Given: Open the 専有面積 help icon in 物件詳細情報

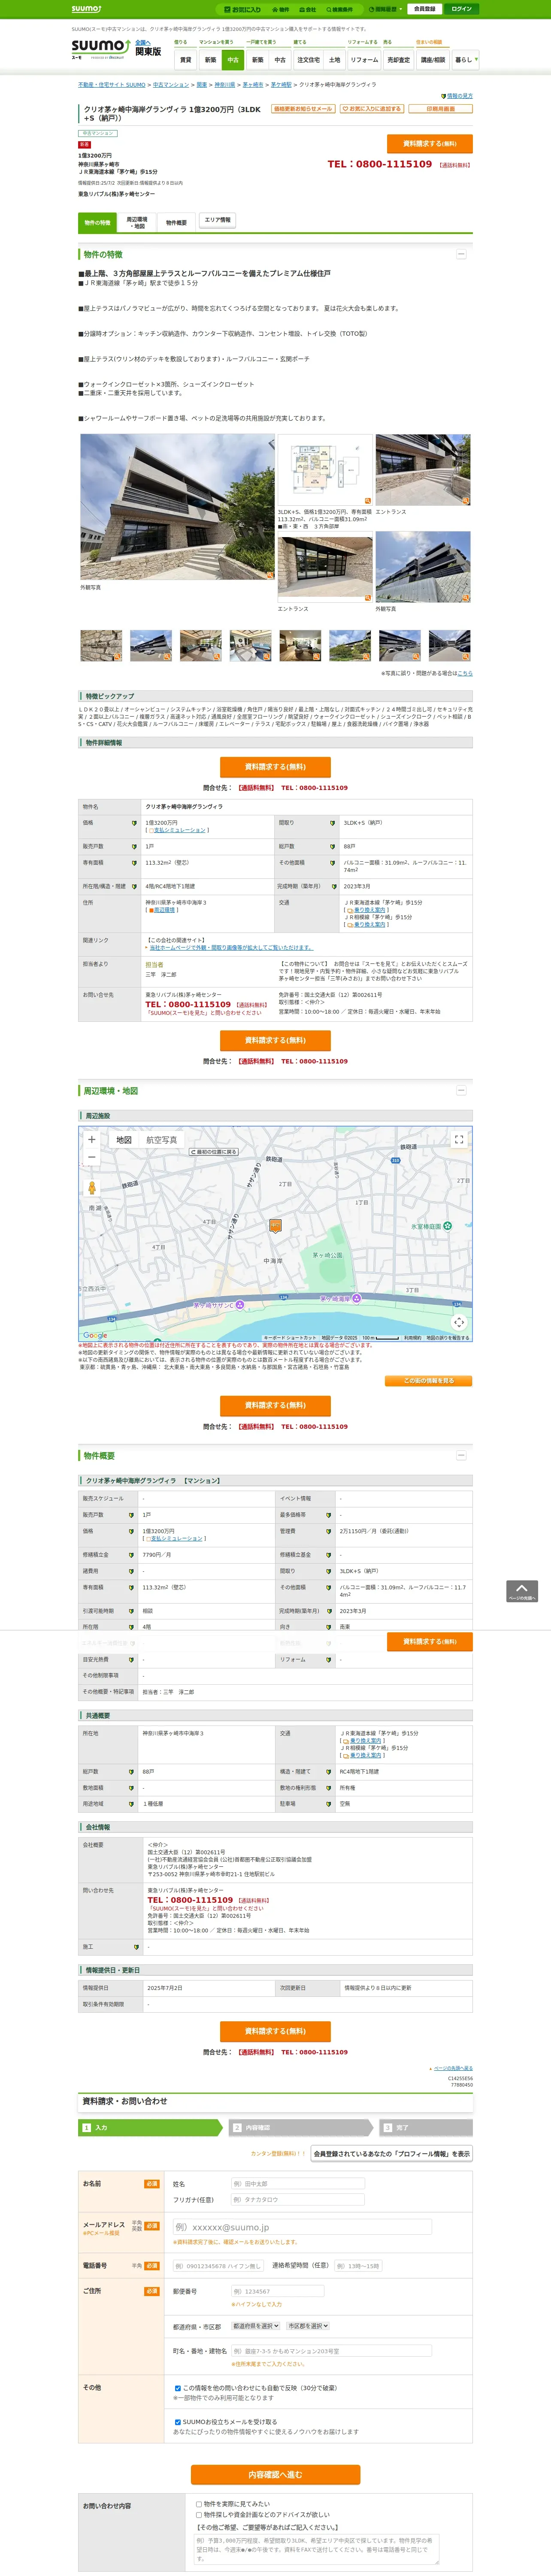Looking at the screenshot, I should coord(134,862).
